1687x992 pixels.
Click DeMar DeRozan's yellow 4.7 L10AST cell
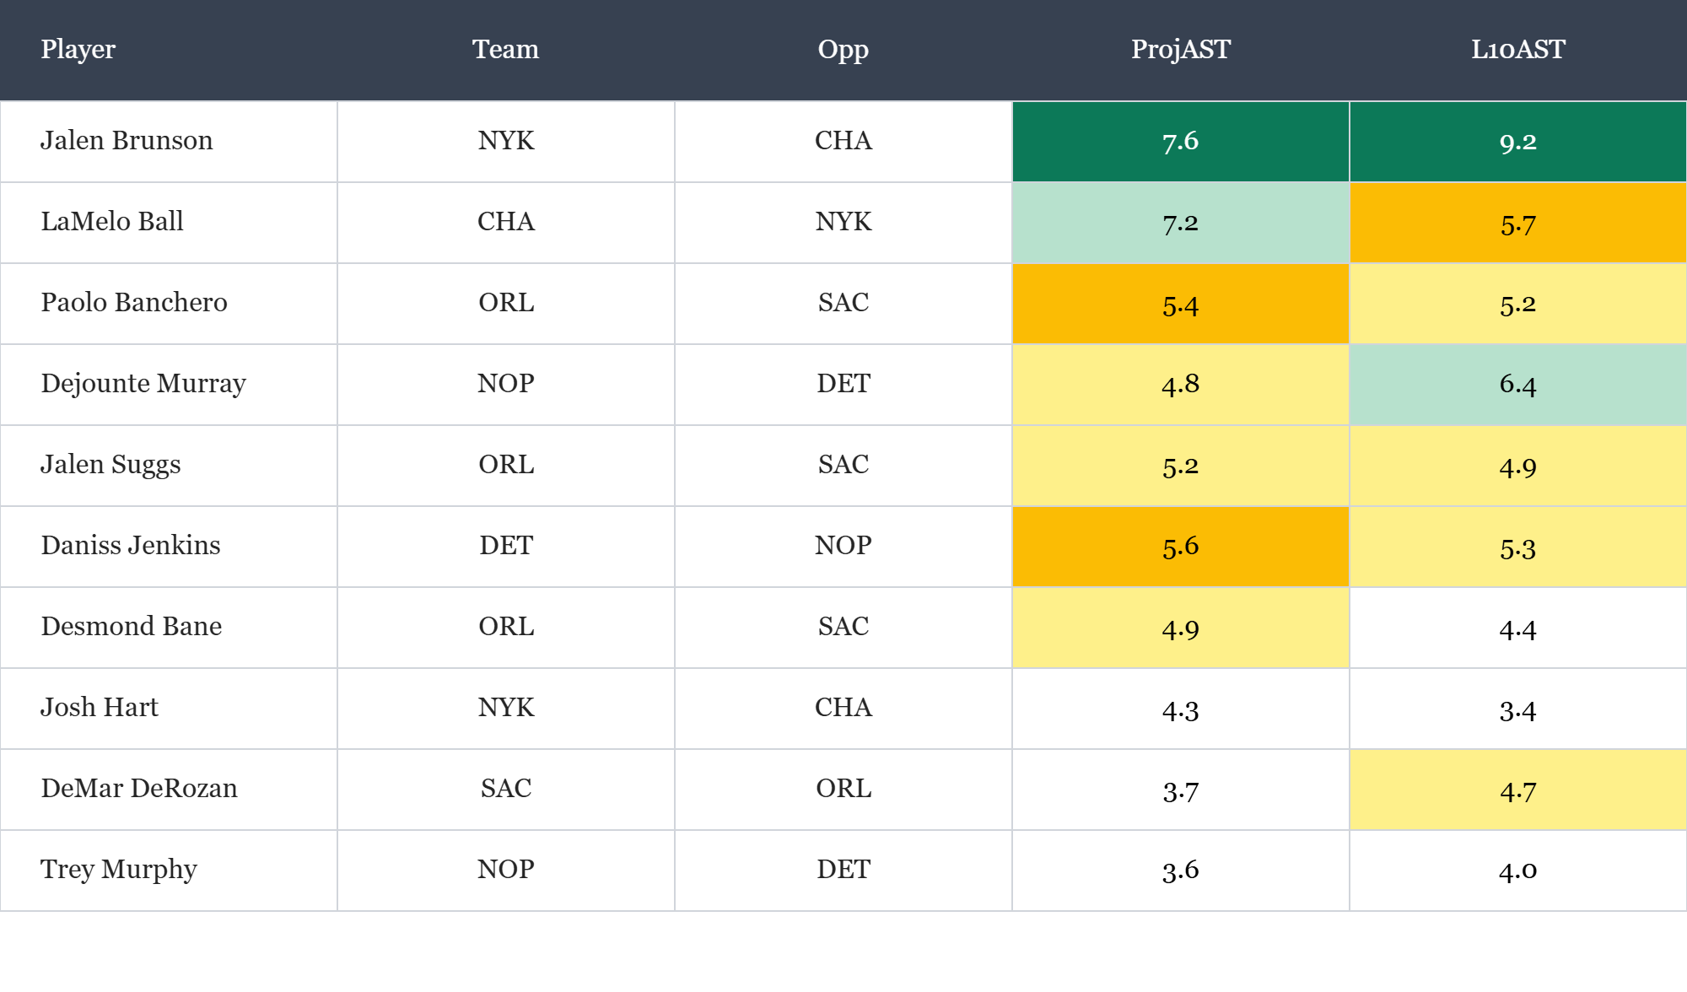pyautogui.click(x=1517, y=790)
